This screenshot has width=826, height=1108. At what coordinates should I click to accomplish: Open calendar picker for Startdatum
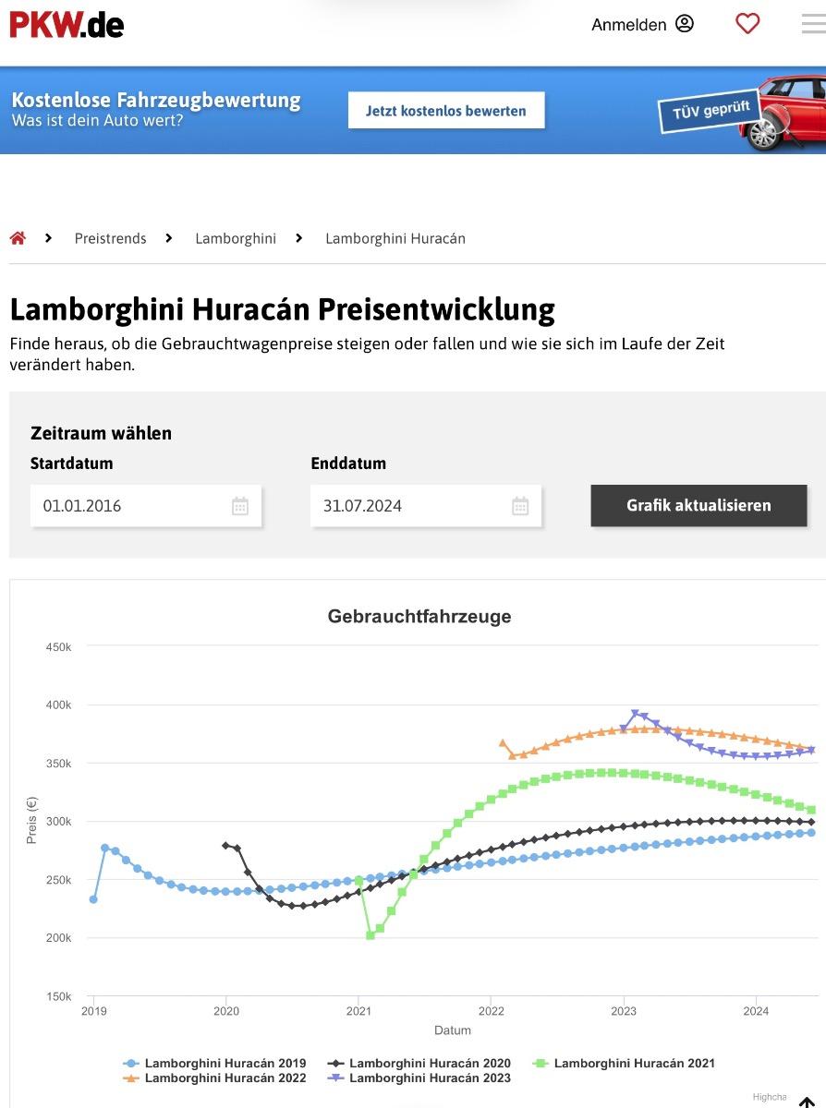point(240,506)
